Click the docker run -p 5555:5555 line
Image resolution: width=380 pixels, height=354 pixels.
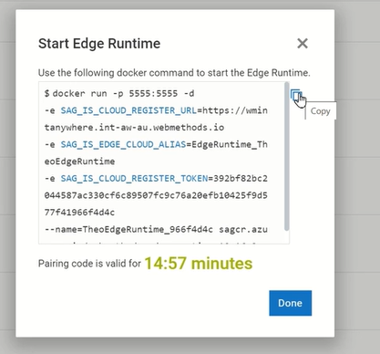pyautogui.click(x=119, y=93)
